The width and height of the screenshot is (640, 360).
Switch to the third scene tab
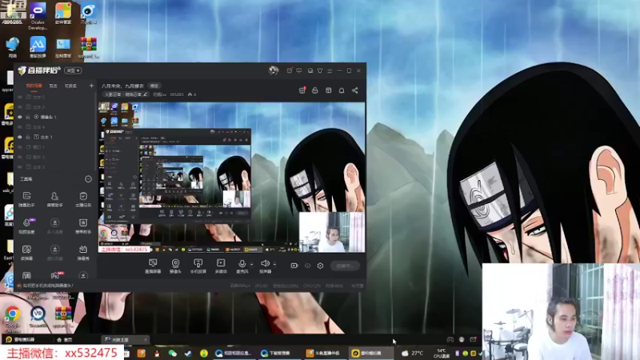click(70, 86)
